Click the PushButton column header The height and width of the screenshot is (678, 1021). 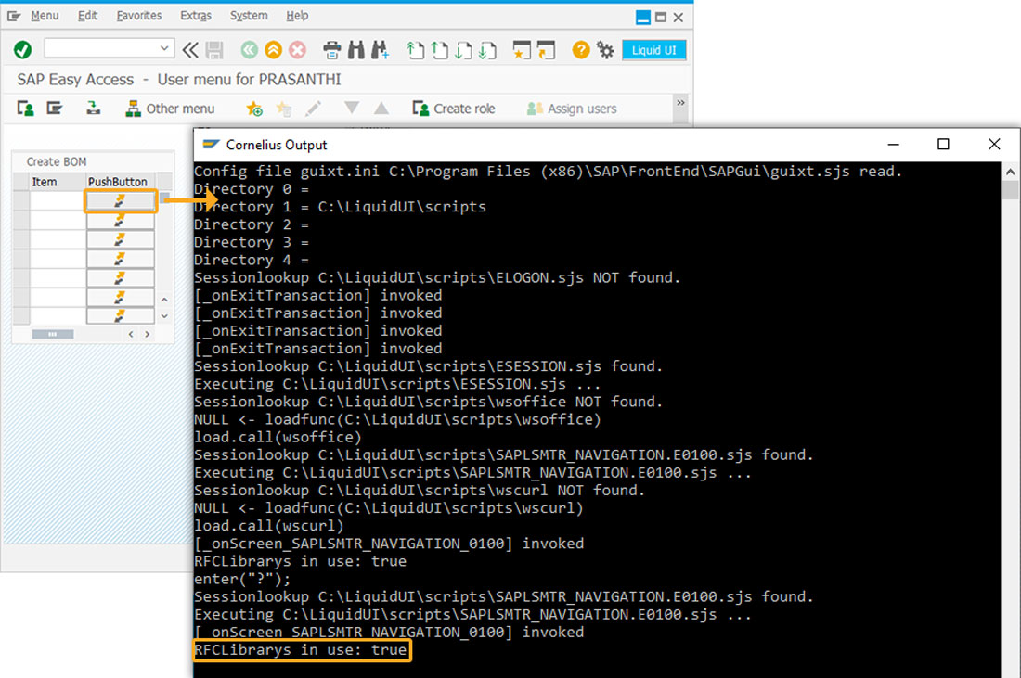pos(121,182)
